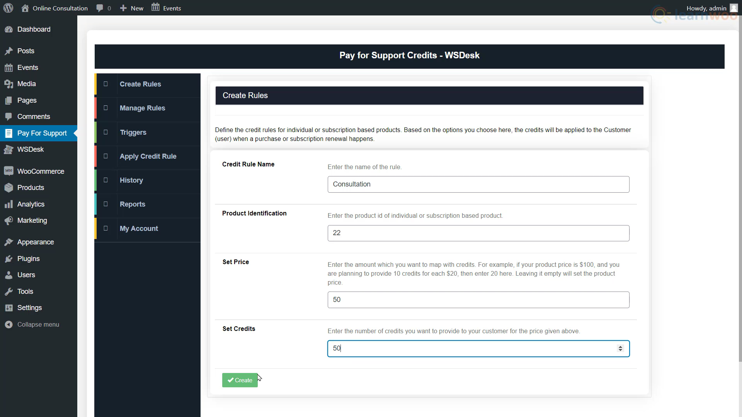Click the Product Identification input with 22
This screenshot has height=417, width=742.
tap(478, 233)
